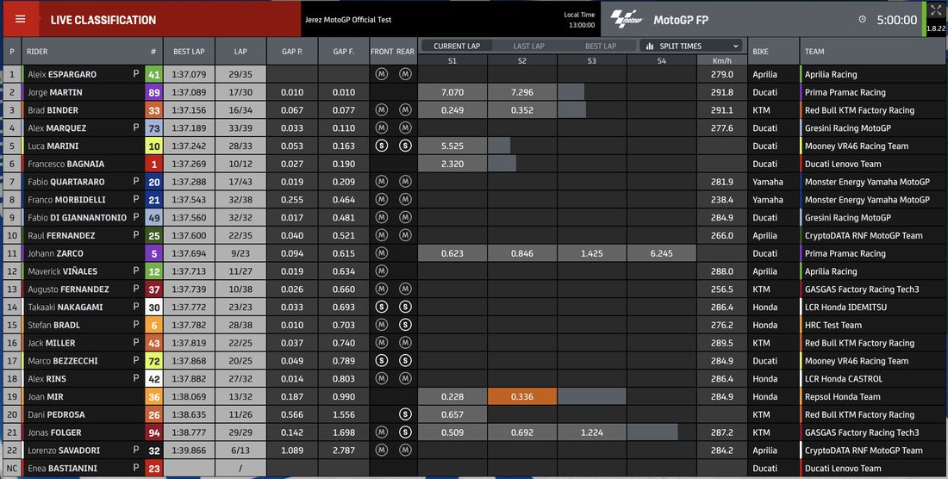The height and width of the screenshot is (479, 948).
Task: Click Mir's orange 0.336 sector time
Action: 521,397
